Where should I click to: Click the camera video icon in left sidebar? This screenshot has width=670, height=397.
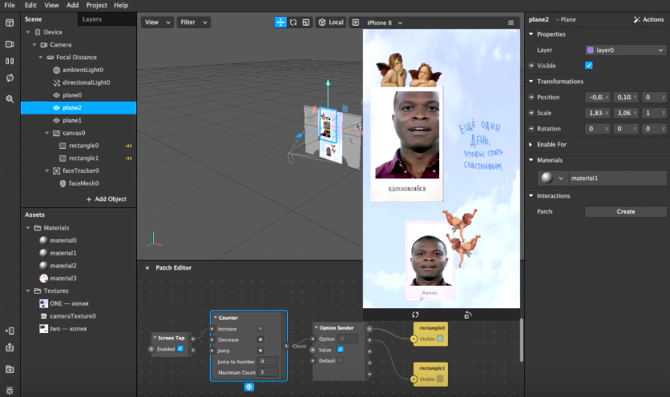click(x=10, y=44)
